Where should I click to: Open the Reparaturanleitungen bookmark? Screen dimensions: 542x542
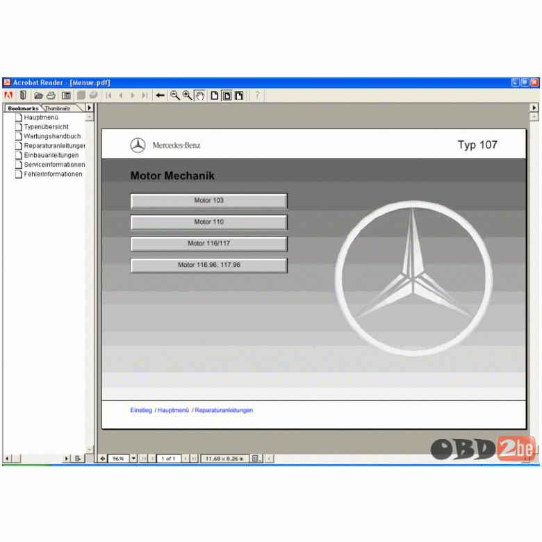(54, 146)
